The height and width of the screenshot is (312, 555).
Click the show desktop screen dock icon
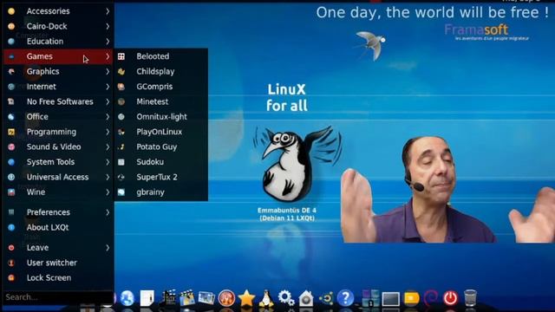[391, 298]
